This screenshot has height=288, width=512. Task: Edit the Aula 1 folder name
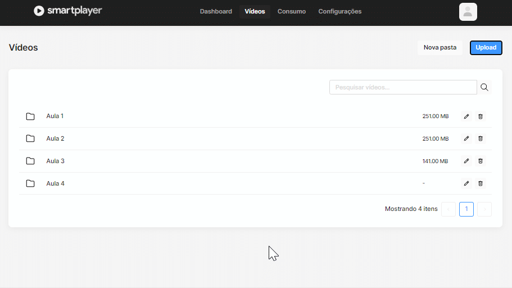(466, 116)
